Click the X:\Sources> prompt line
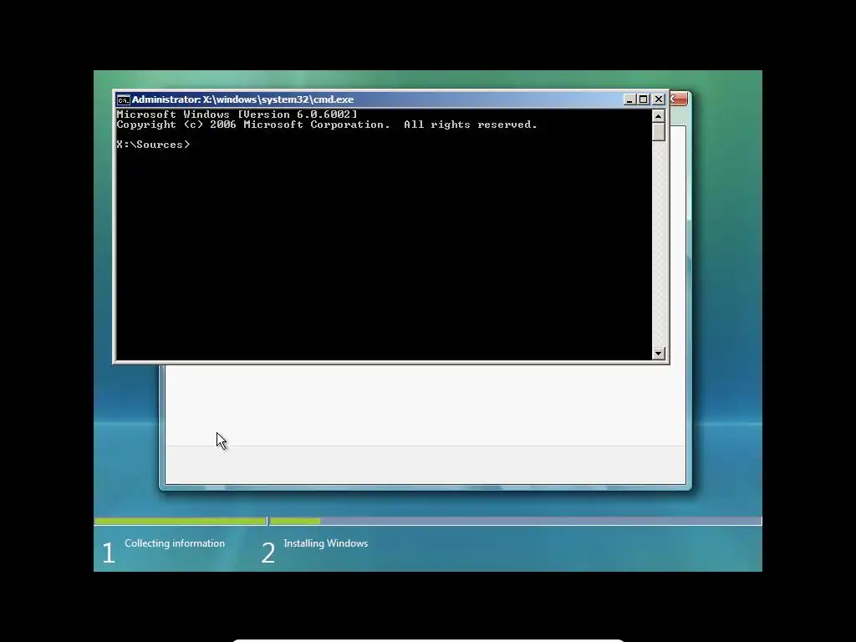The height and width of the screenshot is (642, 856). tap(153, 145)
